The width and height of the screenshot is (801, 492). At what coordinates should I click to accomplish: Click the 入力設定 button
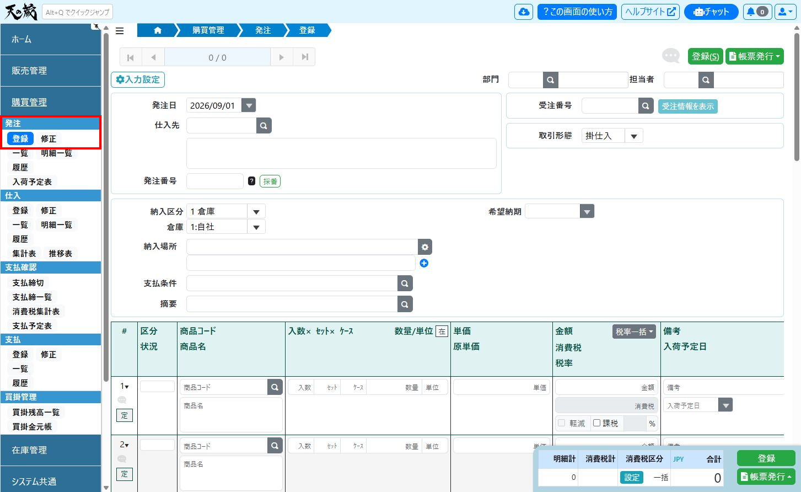(x=138, y=79)
